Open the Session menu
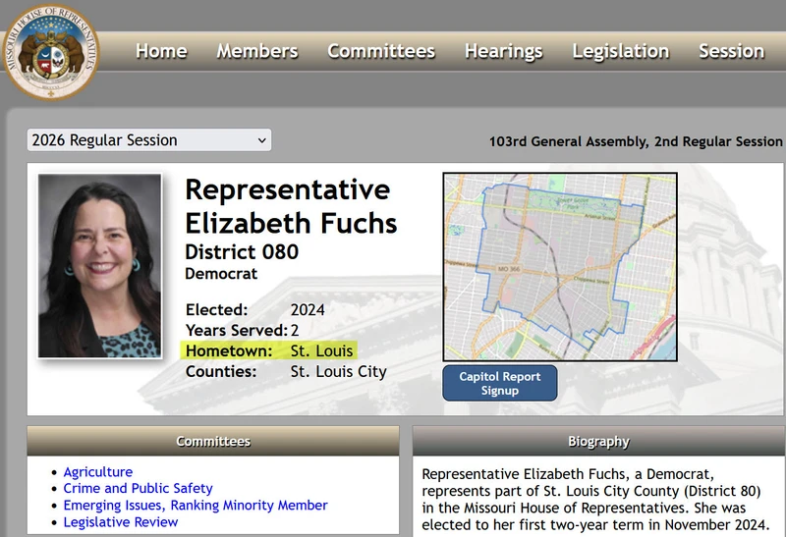This screenshot has height=537, width=786. coord(731,51)
